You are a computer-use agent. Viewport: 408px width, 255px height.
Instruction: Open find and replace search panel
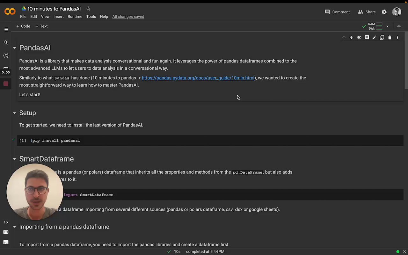(x=6, y=42)
